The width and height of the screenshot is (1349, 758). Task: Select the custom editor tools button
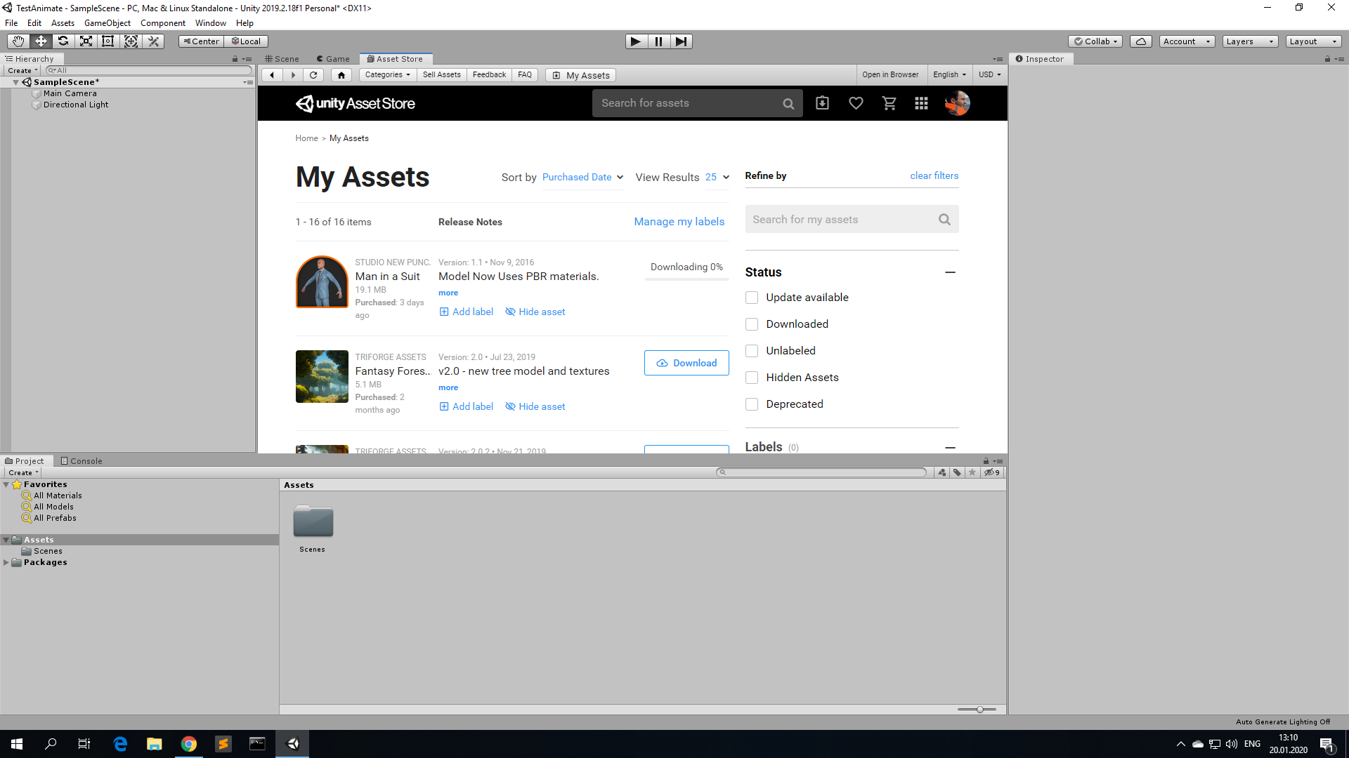tap(153, 41)
